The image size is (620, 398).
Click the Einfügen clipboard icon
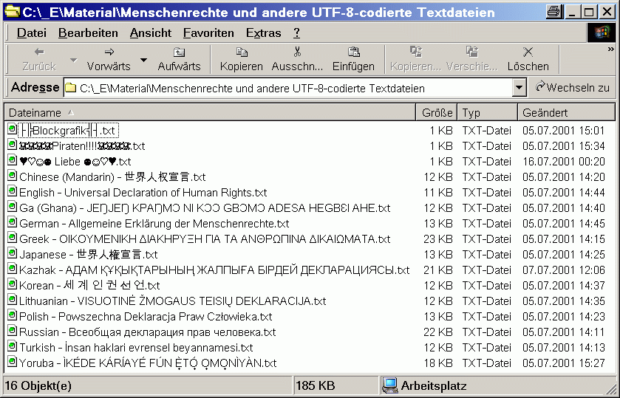[353, 52]
